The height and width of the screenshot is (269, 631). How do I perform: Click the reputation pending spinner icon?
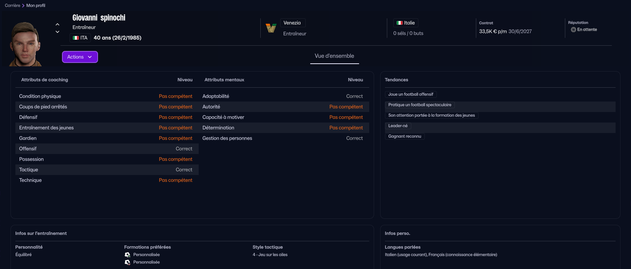coord(573,30)
